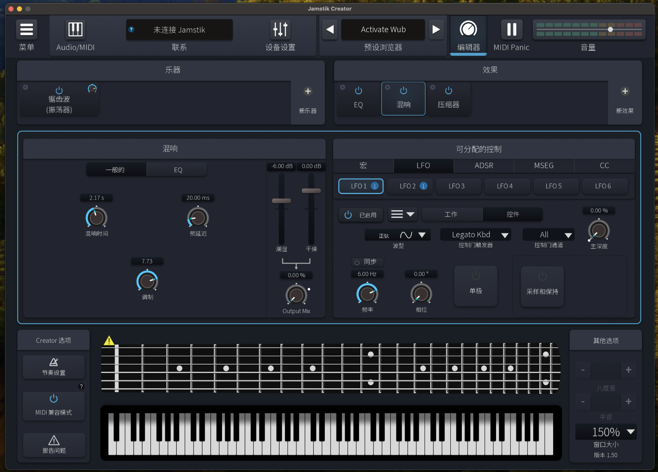Image resolution: width=658 pixels, height=472 pixels.
Task: Open 设备设置 mixer sliders icon
Action: [280, 30]
